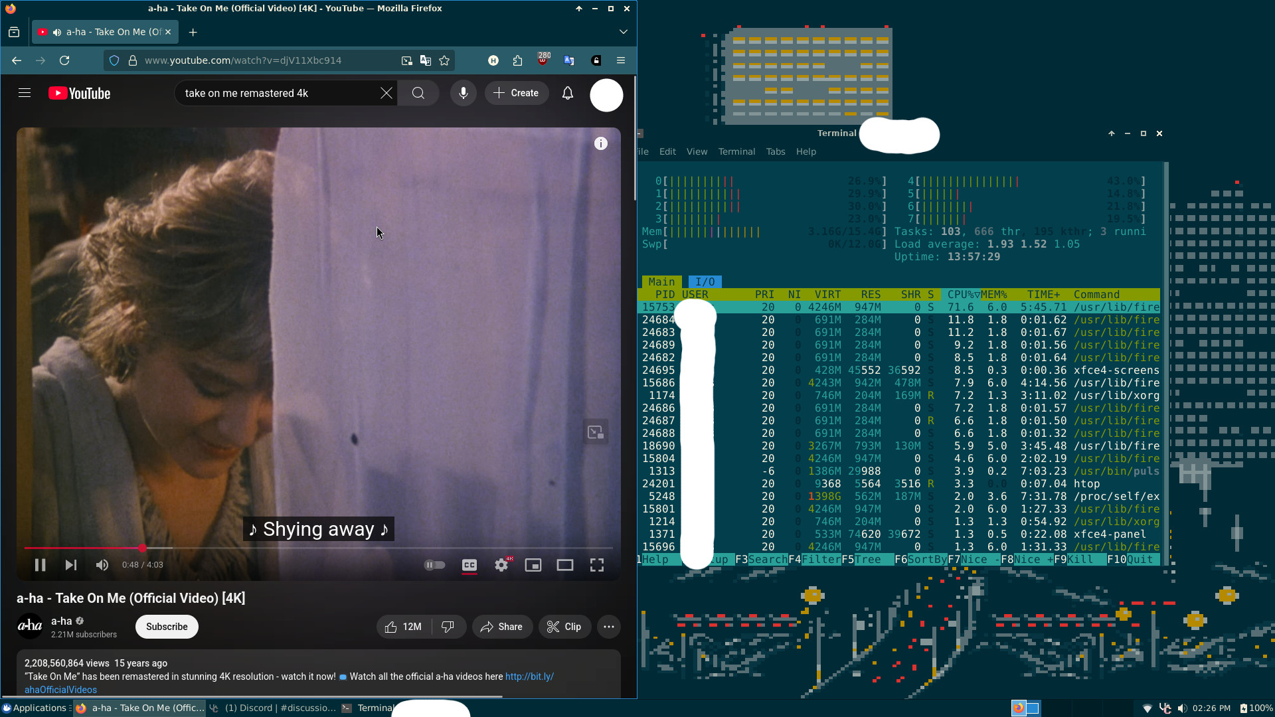Open more actions three-dot menu
This screenshot has height=717, width=1275.
tap(609, 627)
